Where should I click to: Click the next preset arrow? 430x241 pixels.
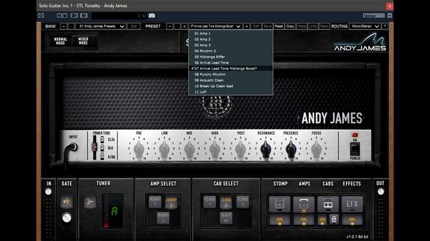click(x=247, y=26)
